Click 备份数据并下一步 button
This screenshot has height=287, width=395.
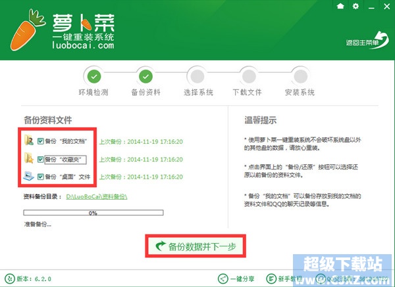196,246
